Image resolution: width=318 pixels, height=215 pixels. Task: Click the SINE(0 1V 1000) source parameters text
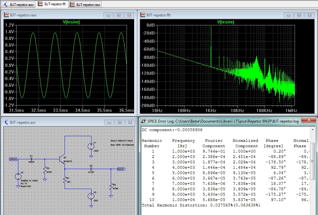(x=29, y=181)
